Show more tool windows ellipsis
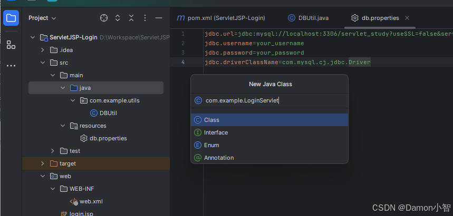This screenshot has width=453, height=216. 11,66
